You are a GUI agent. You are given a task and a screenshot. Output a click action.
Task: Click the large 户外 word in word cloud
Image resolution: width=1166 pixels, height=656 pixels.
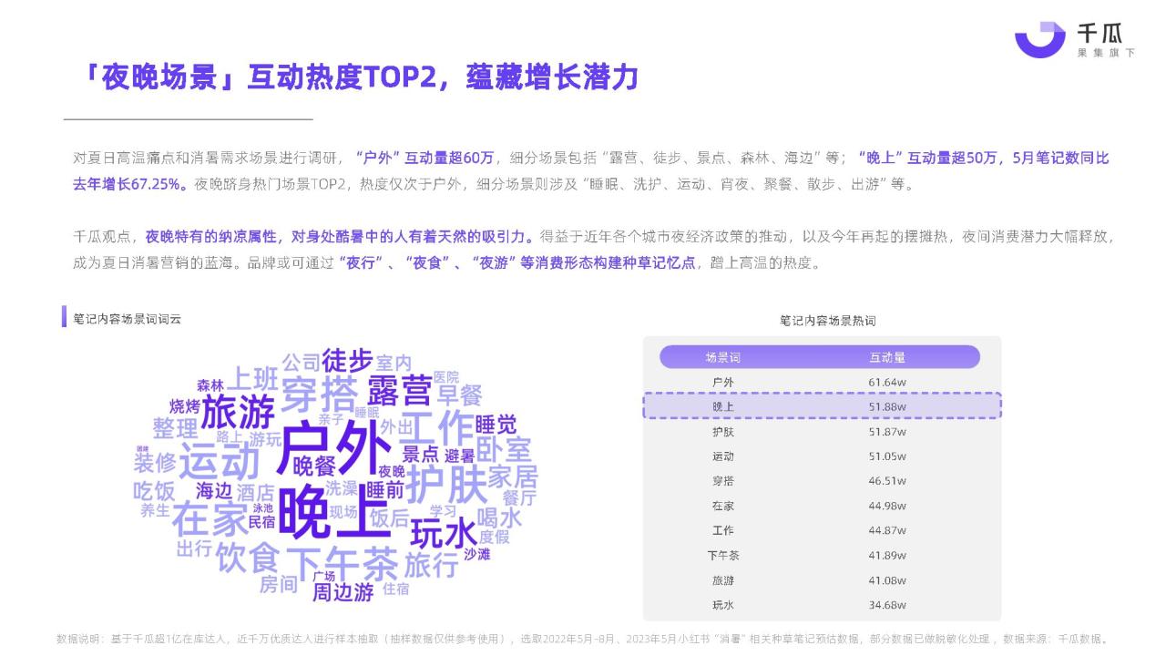tap(333, 446)
